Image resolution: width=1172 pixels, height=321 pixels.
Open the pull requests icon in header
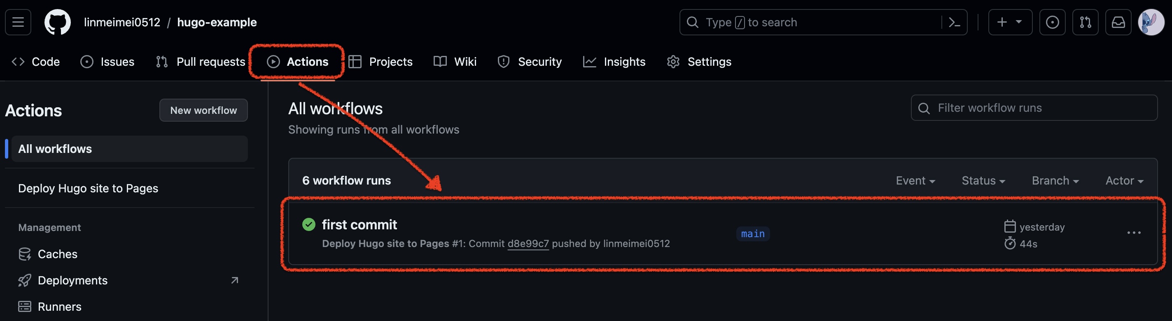tap(1085, 22)
